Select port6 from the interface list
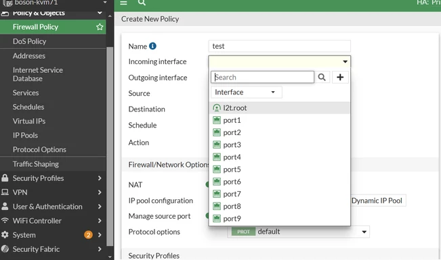441x260 pixels. click(279, 182)
